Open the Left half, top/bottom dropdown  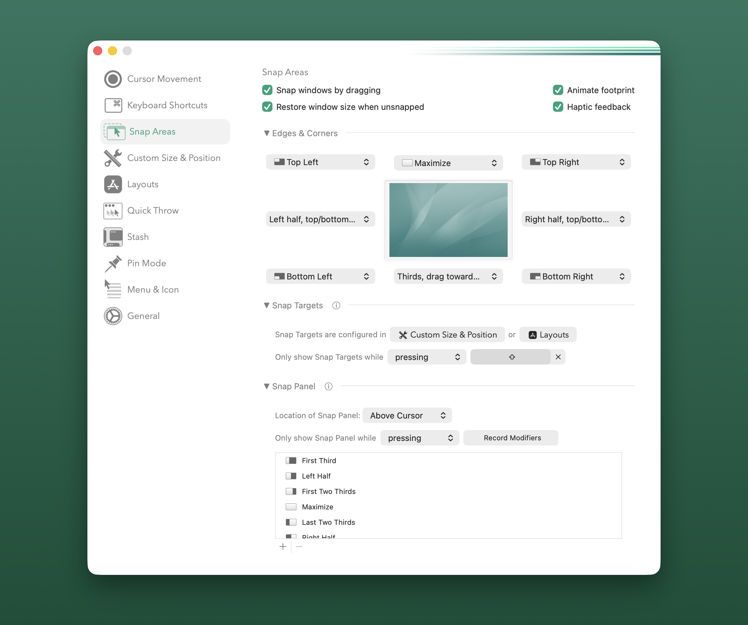point(321,219)
